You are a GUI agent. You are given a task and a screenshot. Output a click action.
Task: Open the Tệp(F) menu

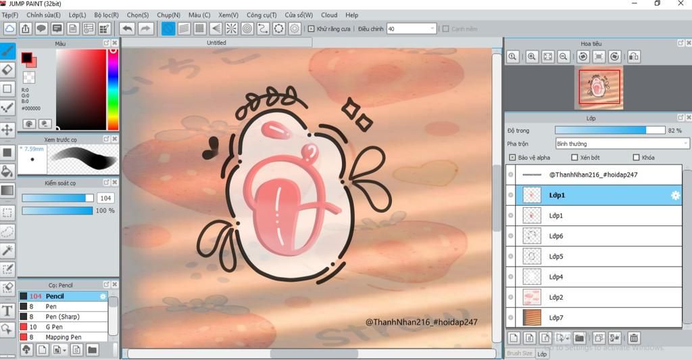click(9, 15)
